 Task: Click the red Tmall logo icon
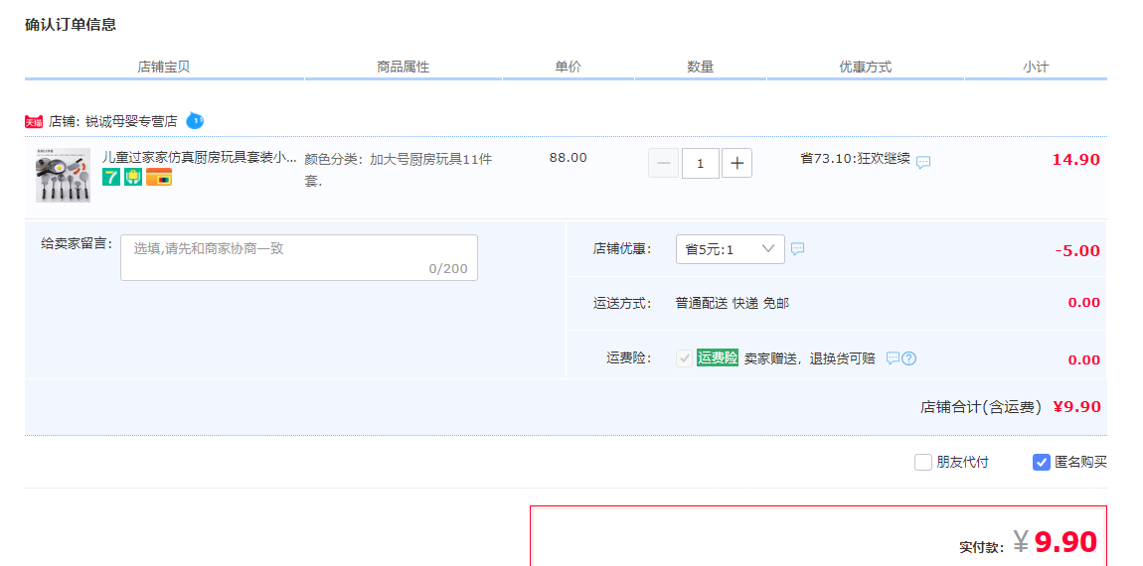34,122
